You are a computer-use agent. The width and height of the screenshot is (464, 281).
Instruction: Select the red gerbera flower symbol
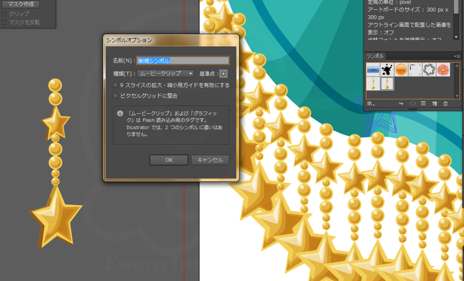443,70
